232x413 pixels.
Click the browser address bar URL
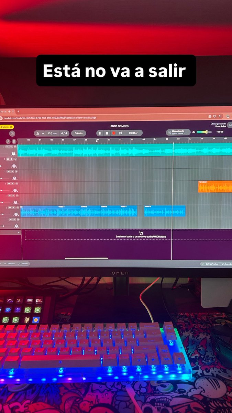click(50, 118)
